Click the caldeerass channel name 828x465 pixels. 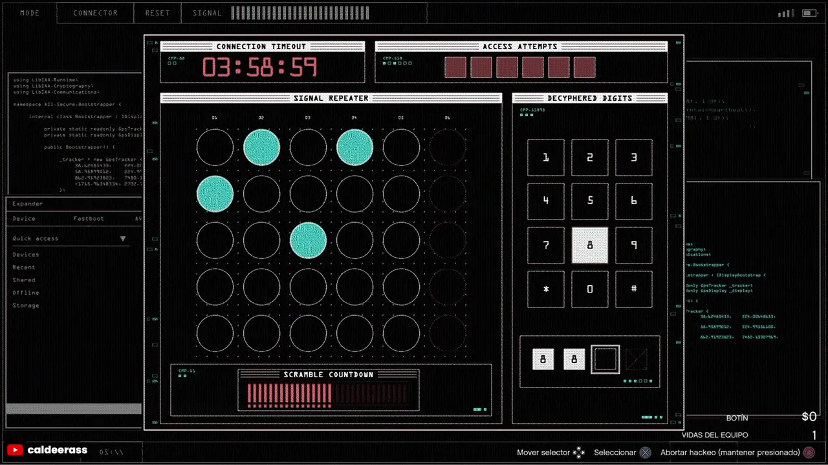point(58,450)
